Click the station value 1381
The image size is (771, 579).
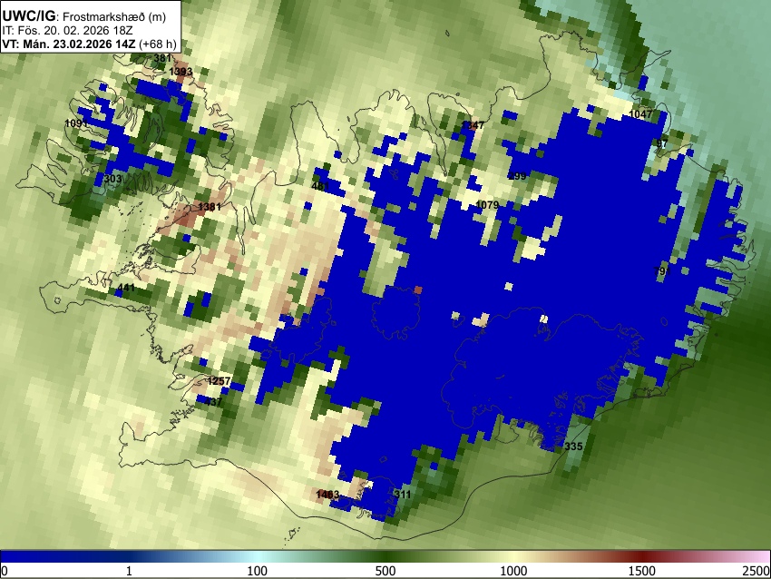(x=210, y=207)
